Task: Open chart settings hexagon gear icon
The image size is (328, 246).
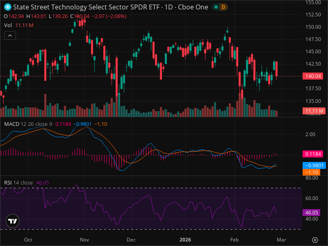Action: [x=315, y=240]
